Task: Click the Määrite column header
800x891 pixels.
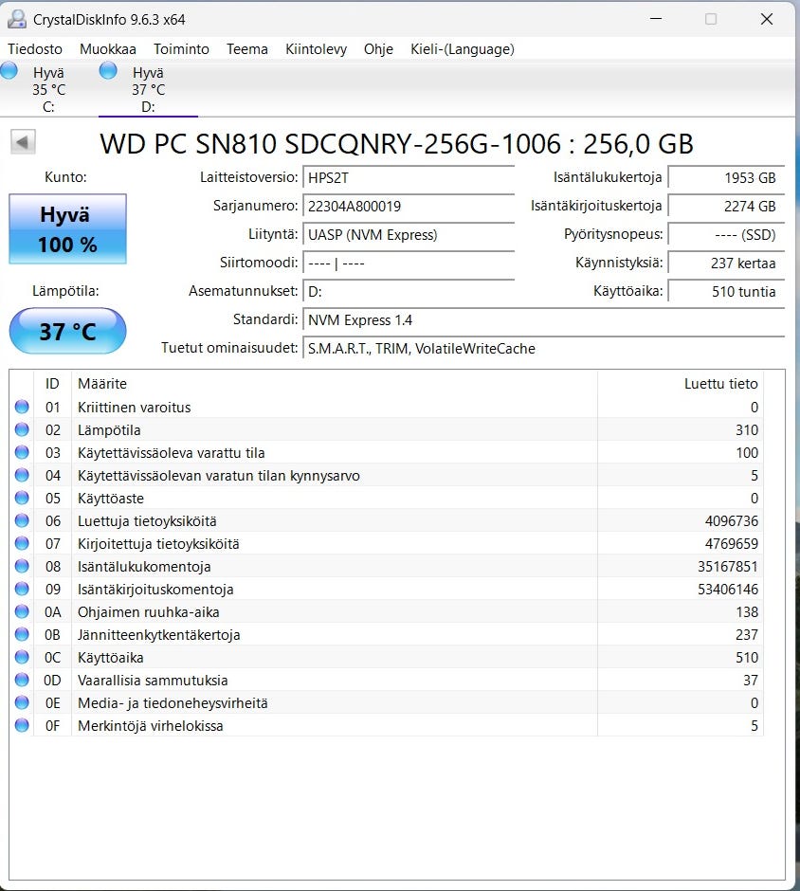Action: pyautogui.click(x=334, y=384)
